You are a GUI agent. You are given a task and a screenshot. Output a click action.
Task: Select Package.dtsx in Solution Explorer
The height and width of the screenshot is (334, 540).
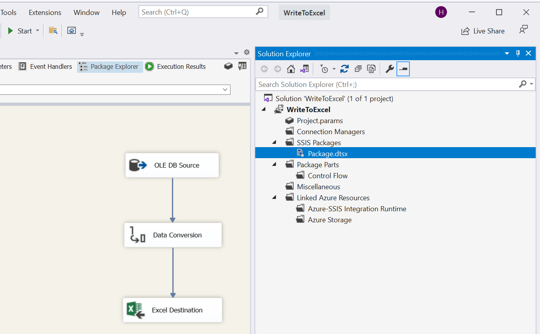click(x=328, y=154)
